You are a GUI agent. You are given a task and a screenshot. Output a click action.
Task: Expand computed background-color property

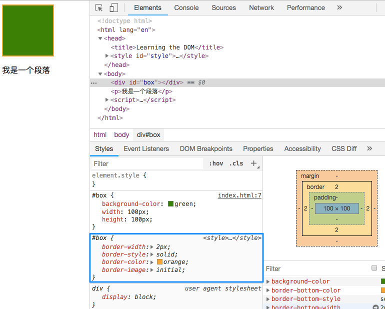tap(268, 281)
